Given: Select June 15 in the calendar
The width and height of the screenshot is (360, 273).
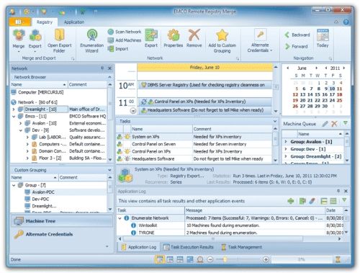Looking at the screenshot, I should pyautogui.click(x=318, y=94).
